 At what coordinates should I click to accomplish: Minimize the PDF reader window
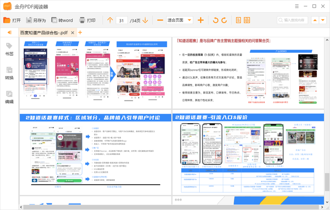point(306,6)
